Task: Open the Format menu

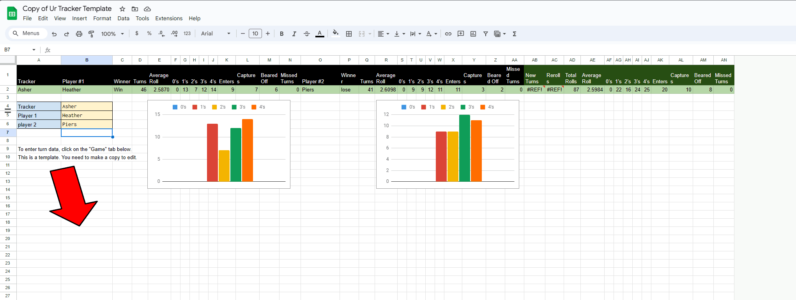Action: point(102,18)
